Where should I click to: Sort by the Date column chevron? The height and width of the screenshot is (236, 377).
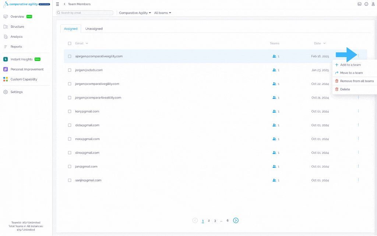tap(324, 44)
